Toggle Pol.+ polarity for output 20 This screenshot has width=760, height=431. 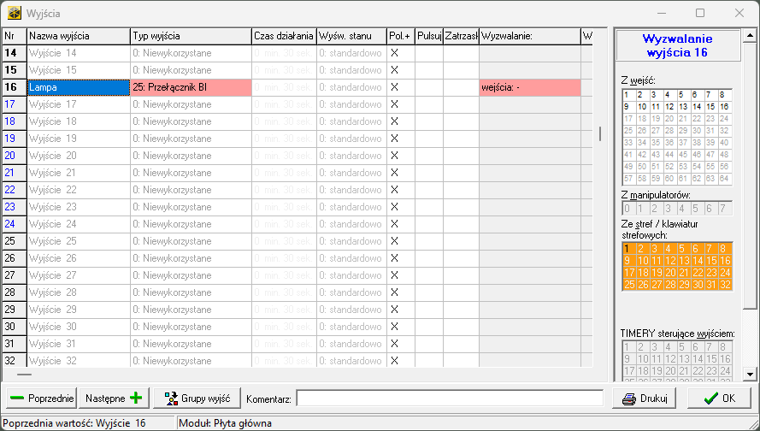(x=394, y=156)
